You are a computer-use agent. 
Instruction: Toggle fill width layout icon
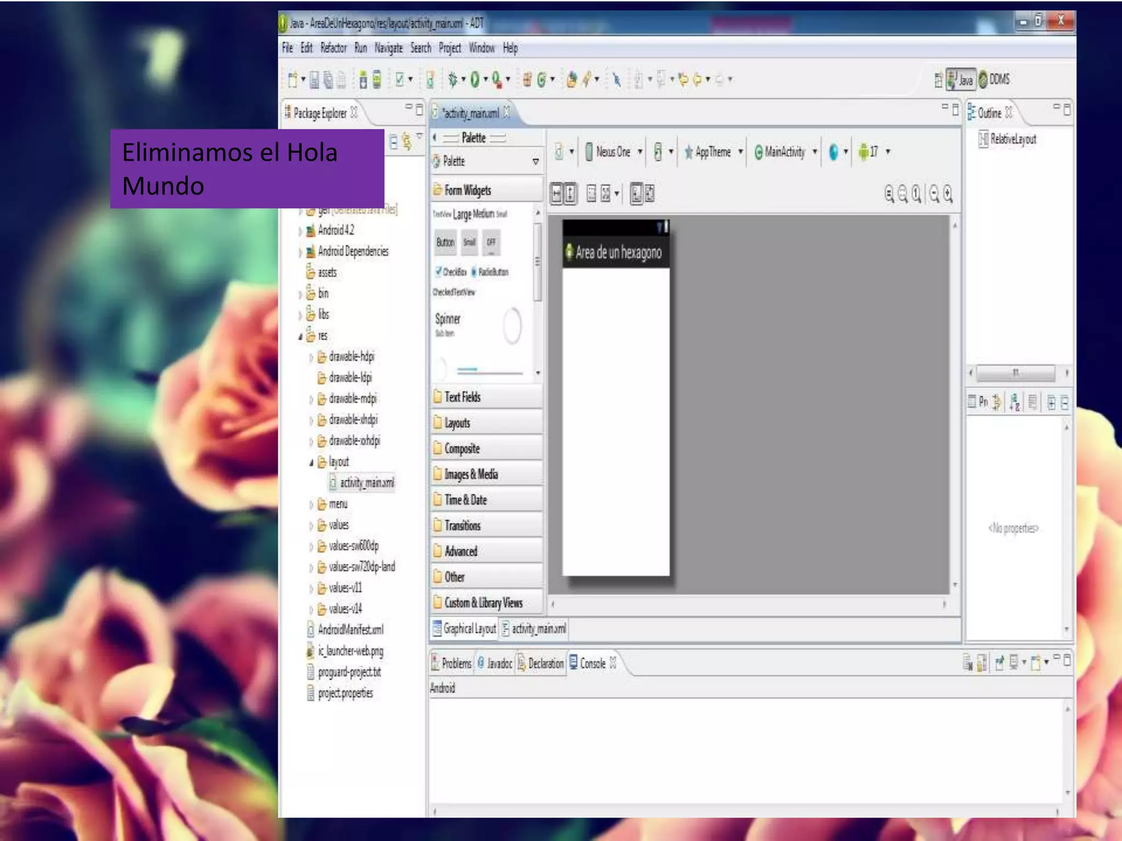(556, 194)
